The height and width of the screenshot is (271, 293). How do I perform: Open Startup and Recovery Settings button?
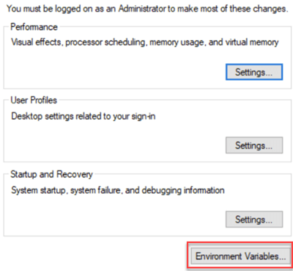click(x=254, y=220)
